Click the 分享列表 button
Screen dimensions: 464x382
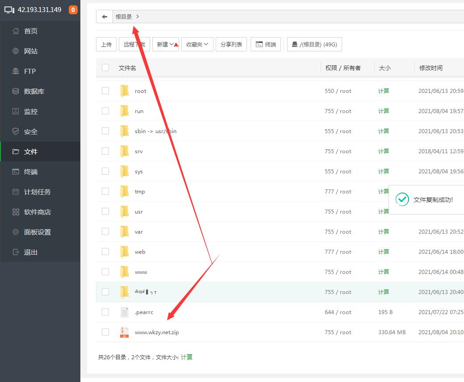pyautogui.click(x=231, y=44)
